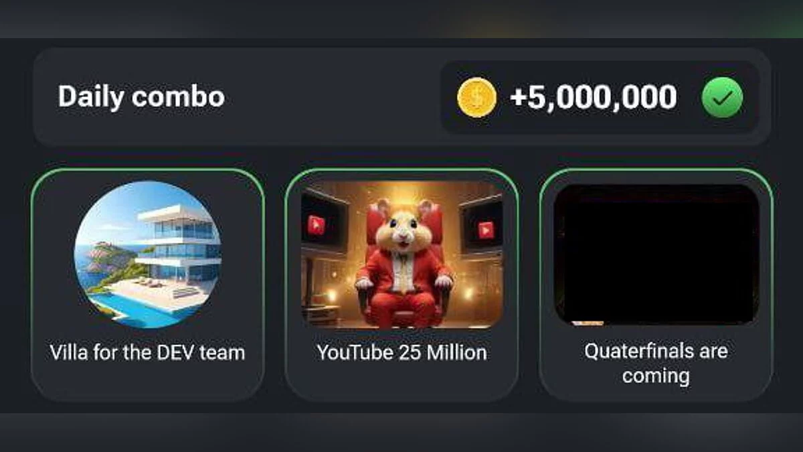This screenshot has width=803, height=452.
Task: Open the Villa for the DEV team card
Action: (x=147, y=285)
